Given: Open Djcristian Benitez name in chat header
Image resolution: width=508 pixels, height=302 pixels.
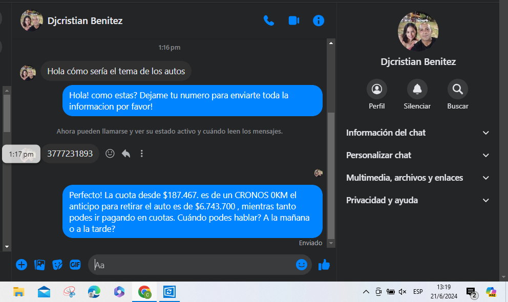Looking at the screenshot, I should [85, 20].
